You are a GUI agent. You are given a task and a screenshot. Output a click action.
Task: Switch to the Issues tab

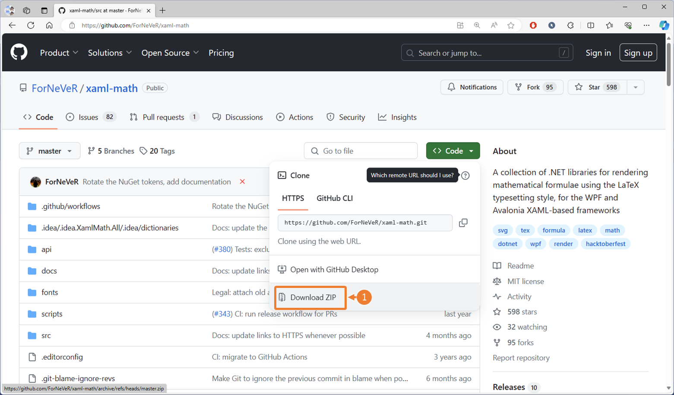pyautogui.click(x=91, y=117)
